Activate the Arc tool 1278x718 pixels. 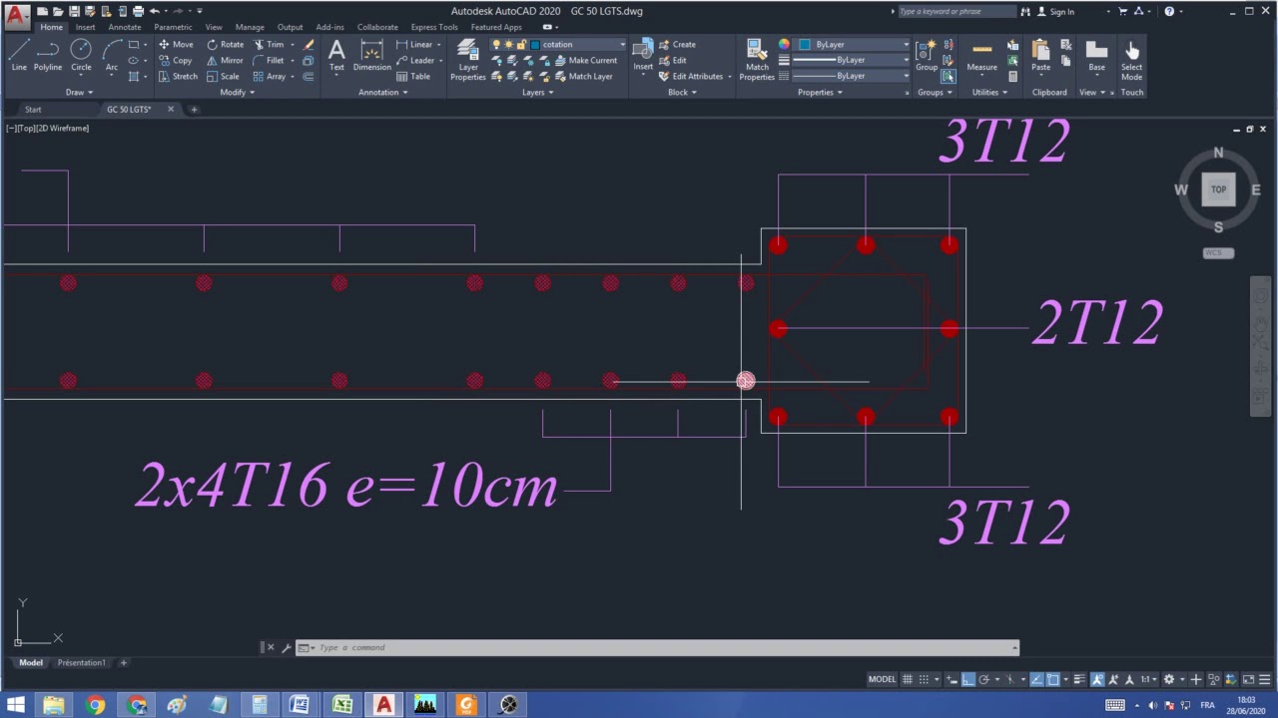point(112,55)
